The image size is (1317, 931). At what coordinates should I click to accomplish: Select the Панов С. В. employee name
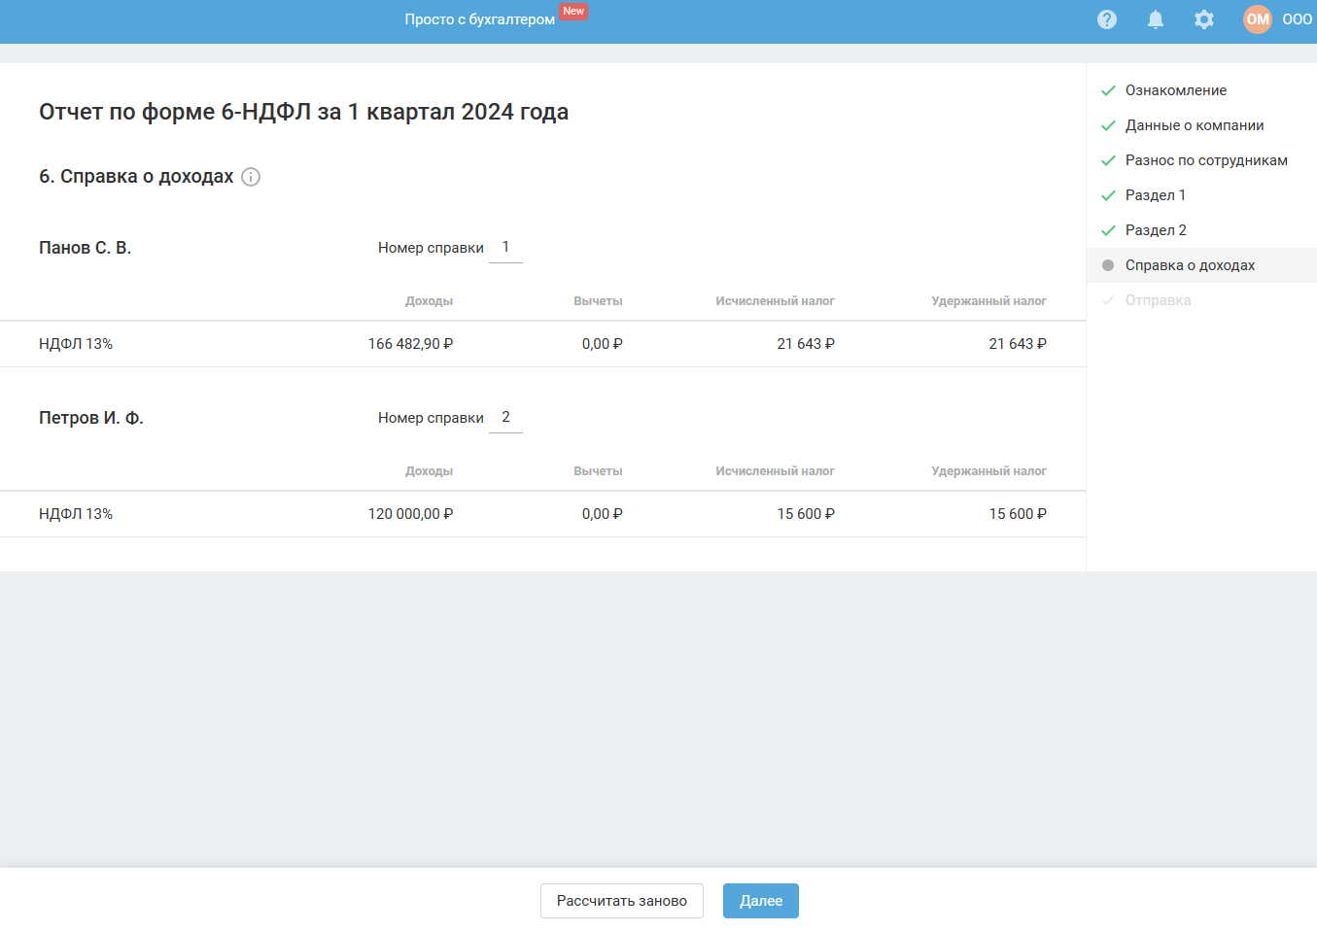(x=85, y=248)
